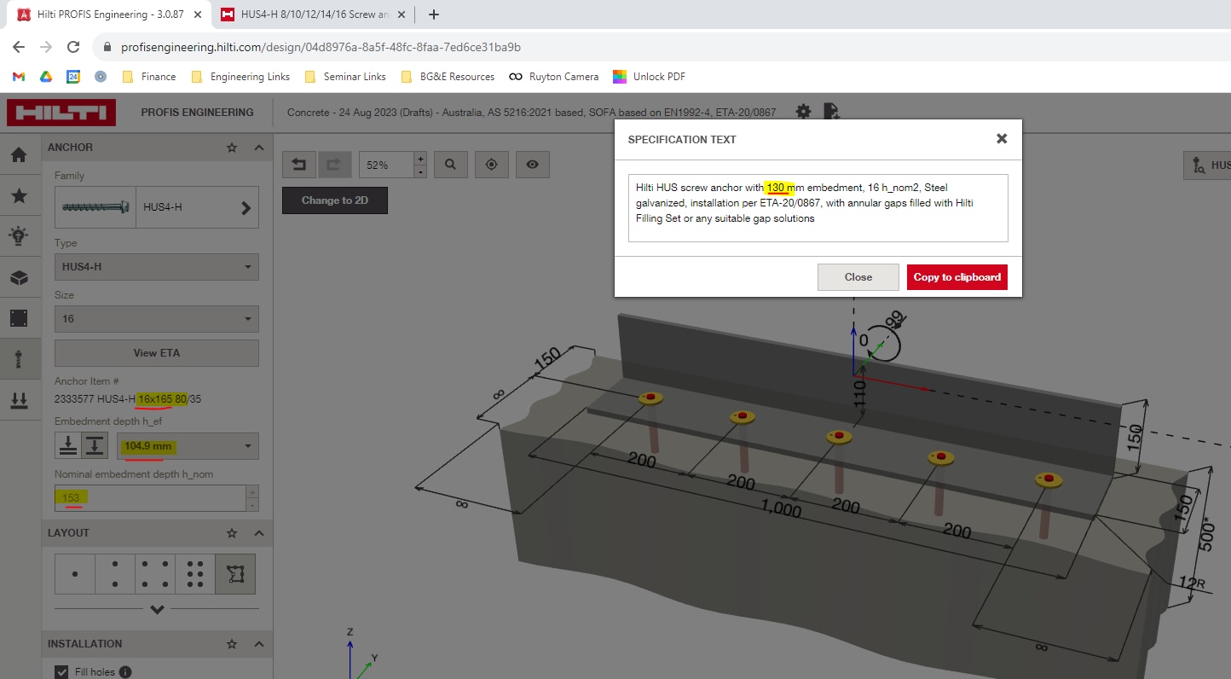Select the Base Material cube icon
Screen dimensions: 1231x679
coord(20,276)
